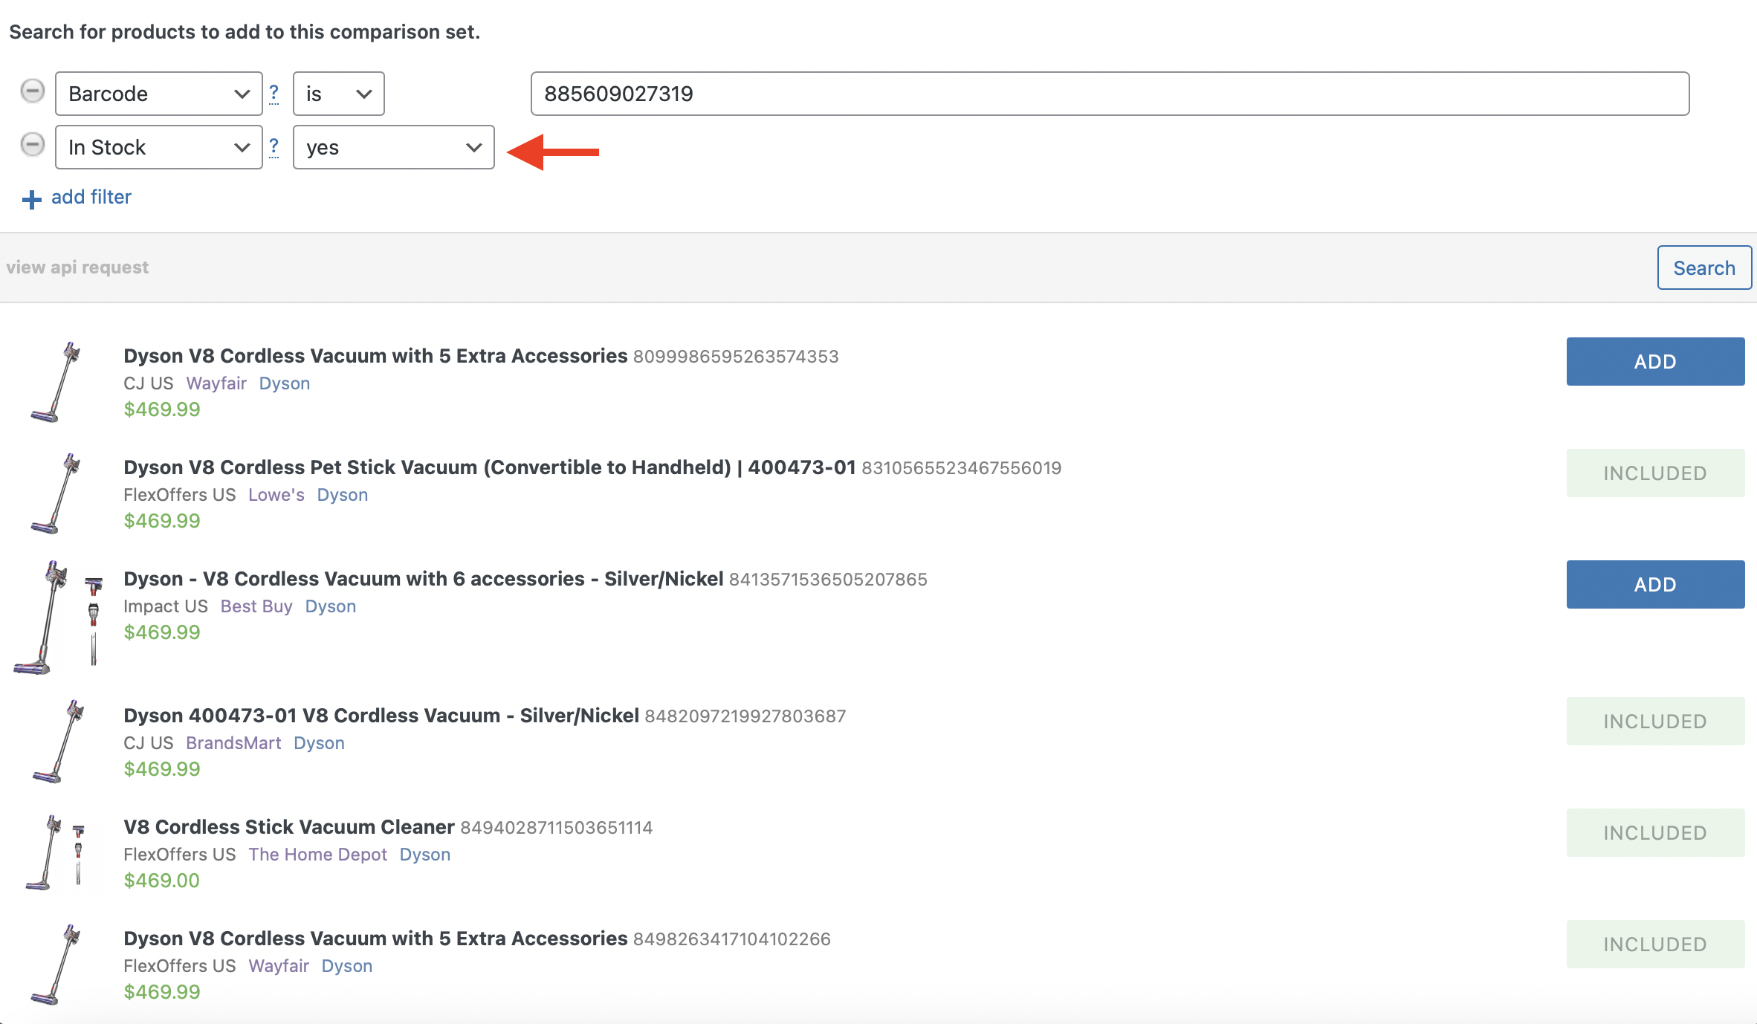Click Dyson brand link in BrandsMart row

[x=319, y=743]
